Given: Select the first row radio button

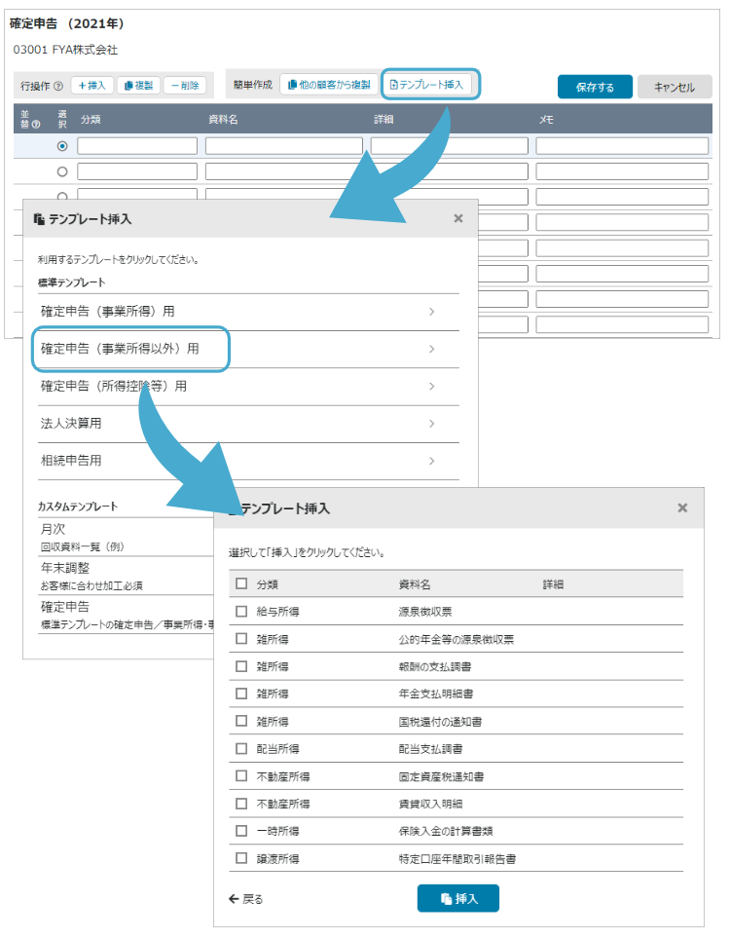Looking at the screenshot, I should click(x=62, y=146).
